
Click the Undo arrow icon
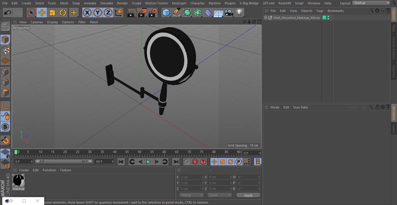click(x=8, y=13)
